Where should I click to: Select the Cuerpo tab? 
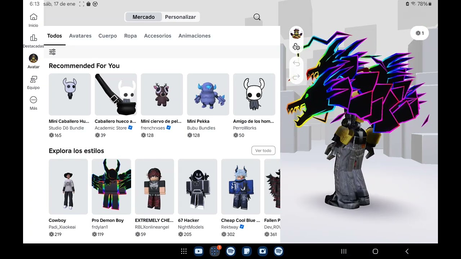[108, 36]
